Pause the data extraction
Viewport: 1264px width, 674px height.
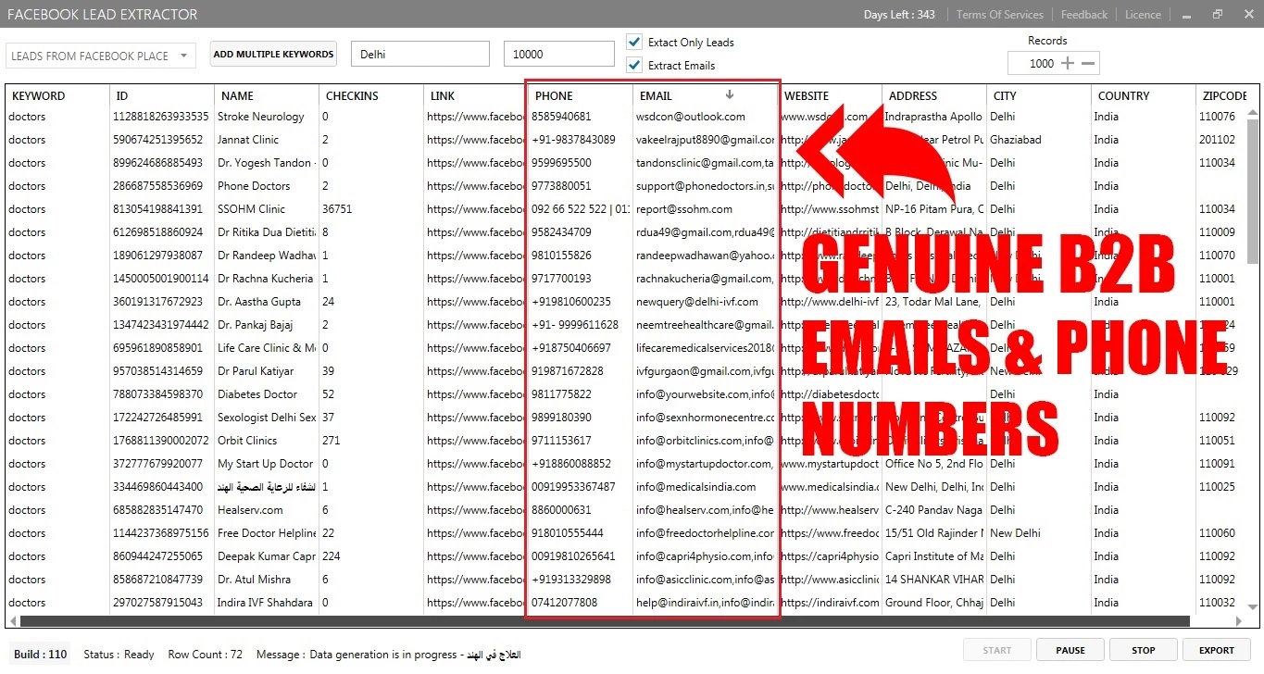click(x=1070, y=650)
